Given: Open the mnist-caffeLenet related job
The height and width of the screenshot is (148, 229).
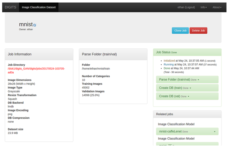Looking at the screenshot, I should point(170,132).
